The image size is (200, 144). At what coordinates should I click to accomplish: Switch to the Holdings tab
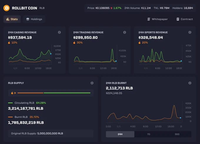click(x=34, y=19)
